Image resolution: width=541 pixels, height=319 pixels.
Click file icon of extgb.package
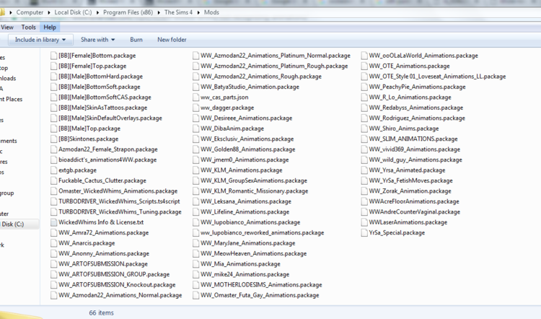pos(53,170)
